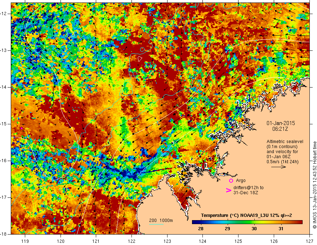Click the magenta drifters arrowhead legend symbol
317x245 pixels.
coord(228,190)
